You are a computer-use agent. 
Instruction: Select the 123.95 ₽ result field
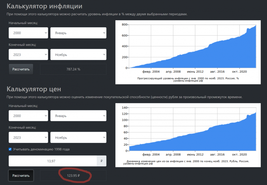(73, 175)
